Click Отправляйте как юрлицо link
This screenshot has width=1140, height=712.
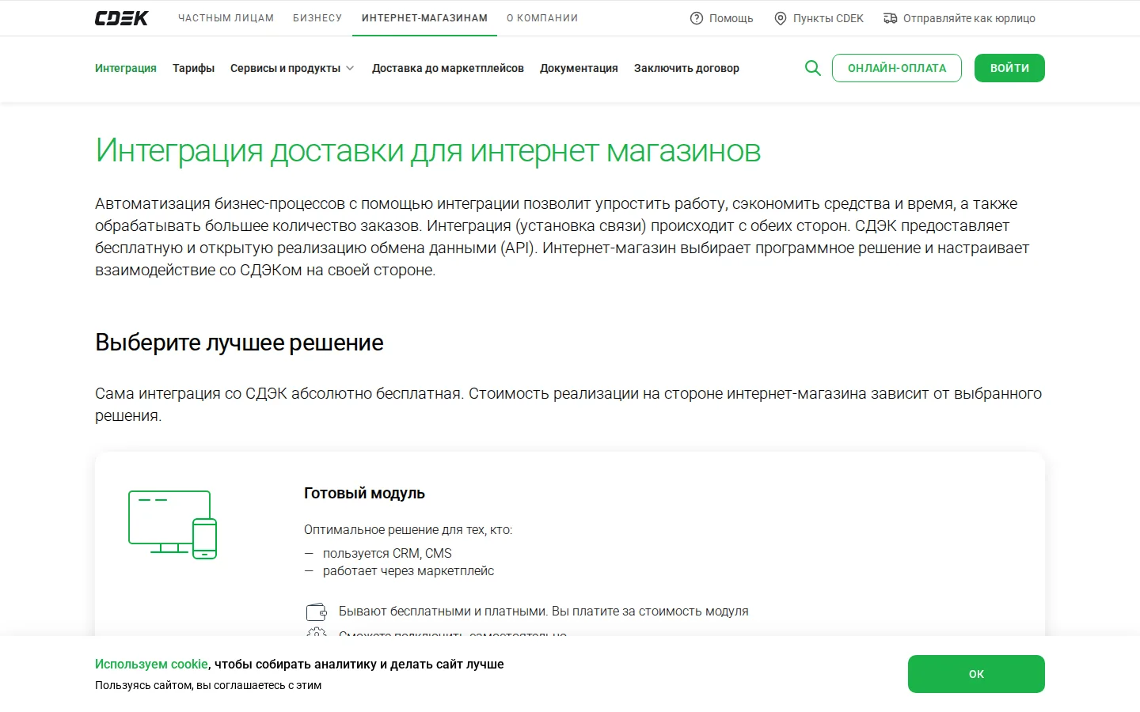969,18
